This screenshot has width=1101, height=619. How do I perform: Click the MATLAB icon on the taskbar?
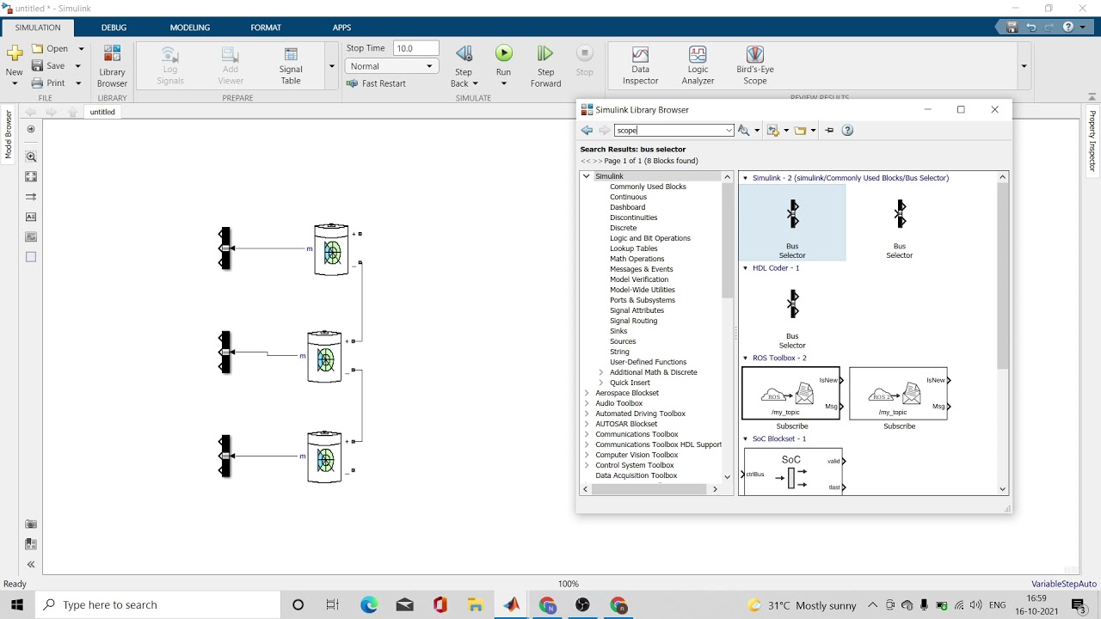[512, 605]
